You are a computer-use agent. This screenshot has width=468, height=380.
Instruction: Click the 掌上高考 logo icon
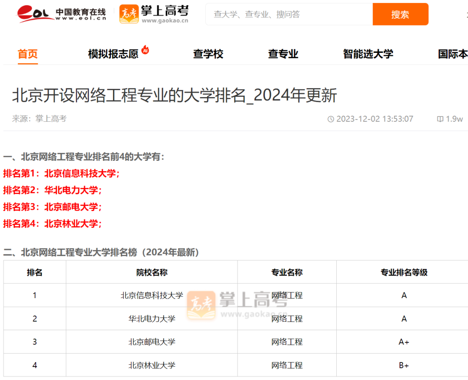tap(129, 14)
